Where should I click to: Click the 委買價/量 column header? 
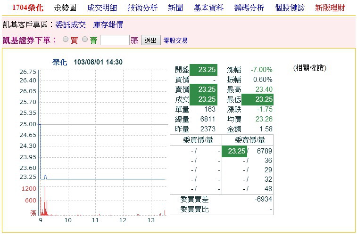pyautogui.click(x=198, y=140)
